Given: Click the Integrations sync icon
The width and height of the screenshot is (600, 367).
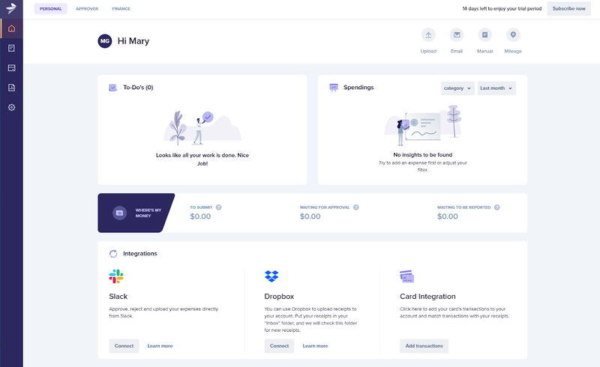Looking at the screenshot, I should pos(113,253).
